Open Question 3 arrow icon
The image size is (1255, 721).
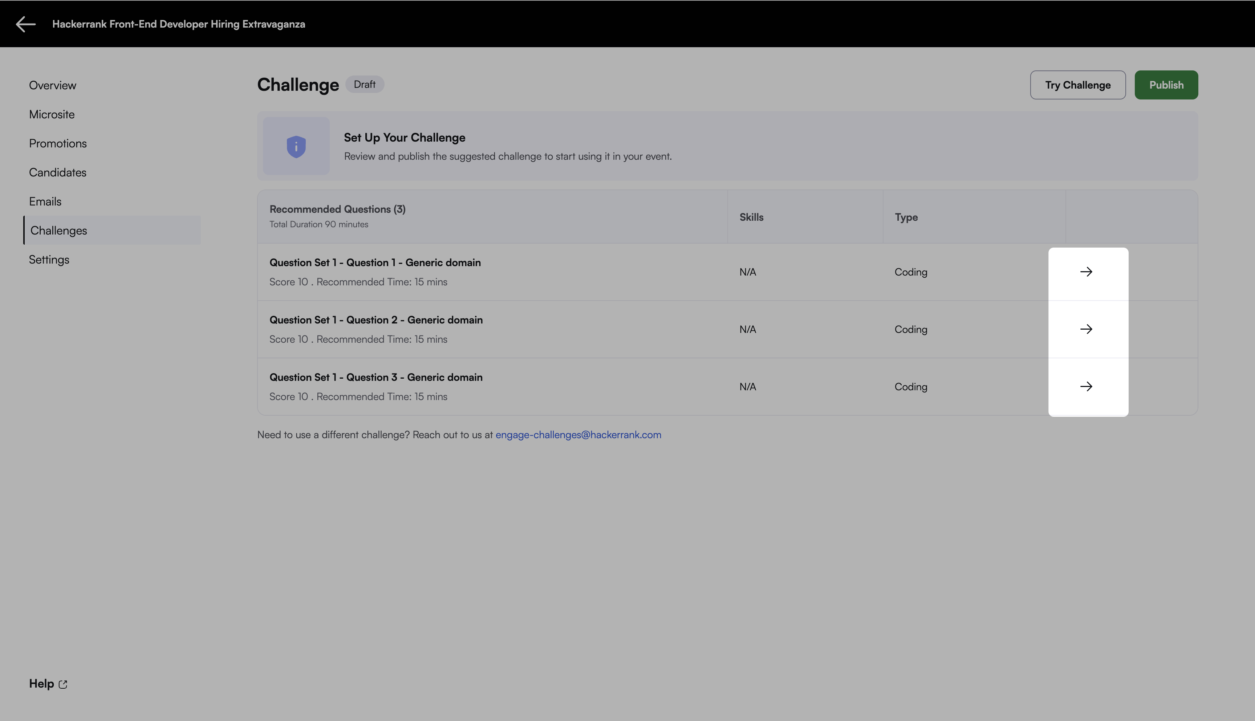point(1086,387)
